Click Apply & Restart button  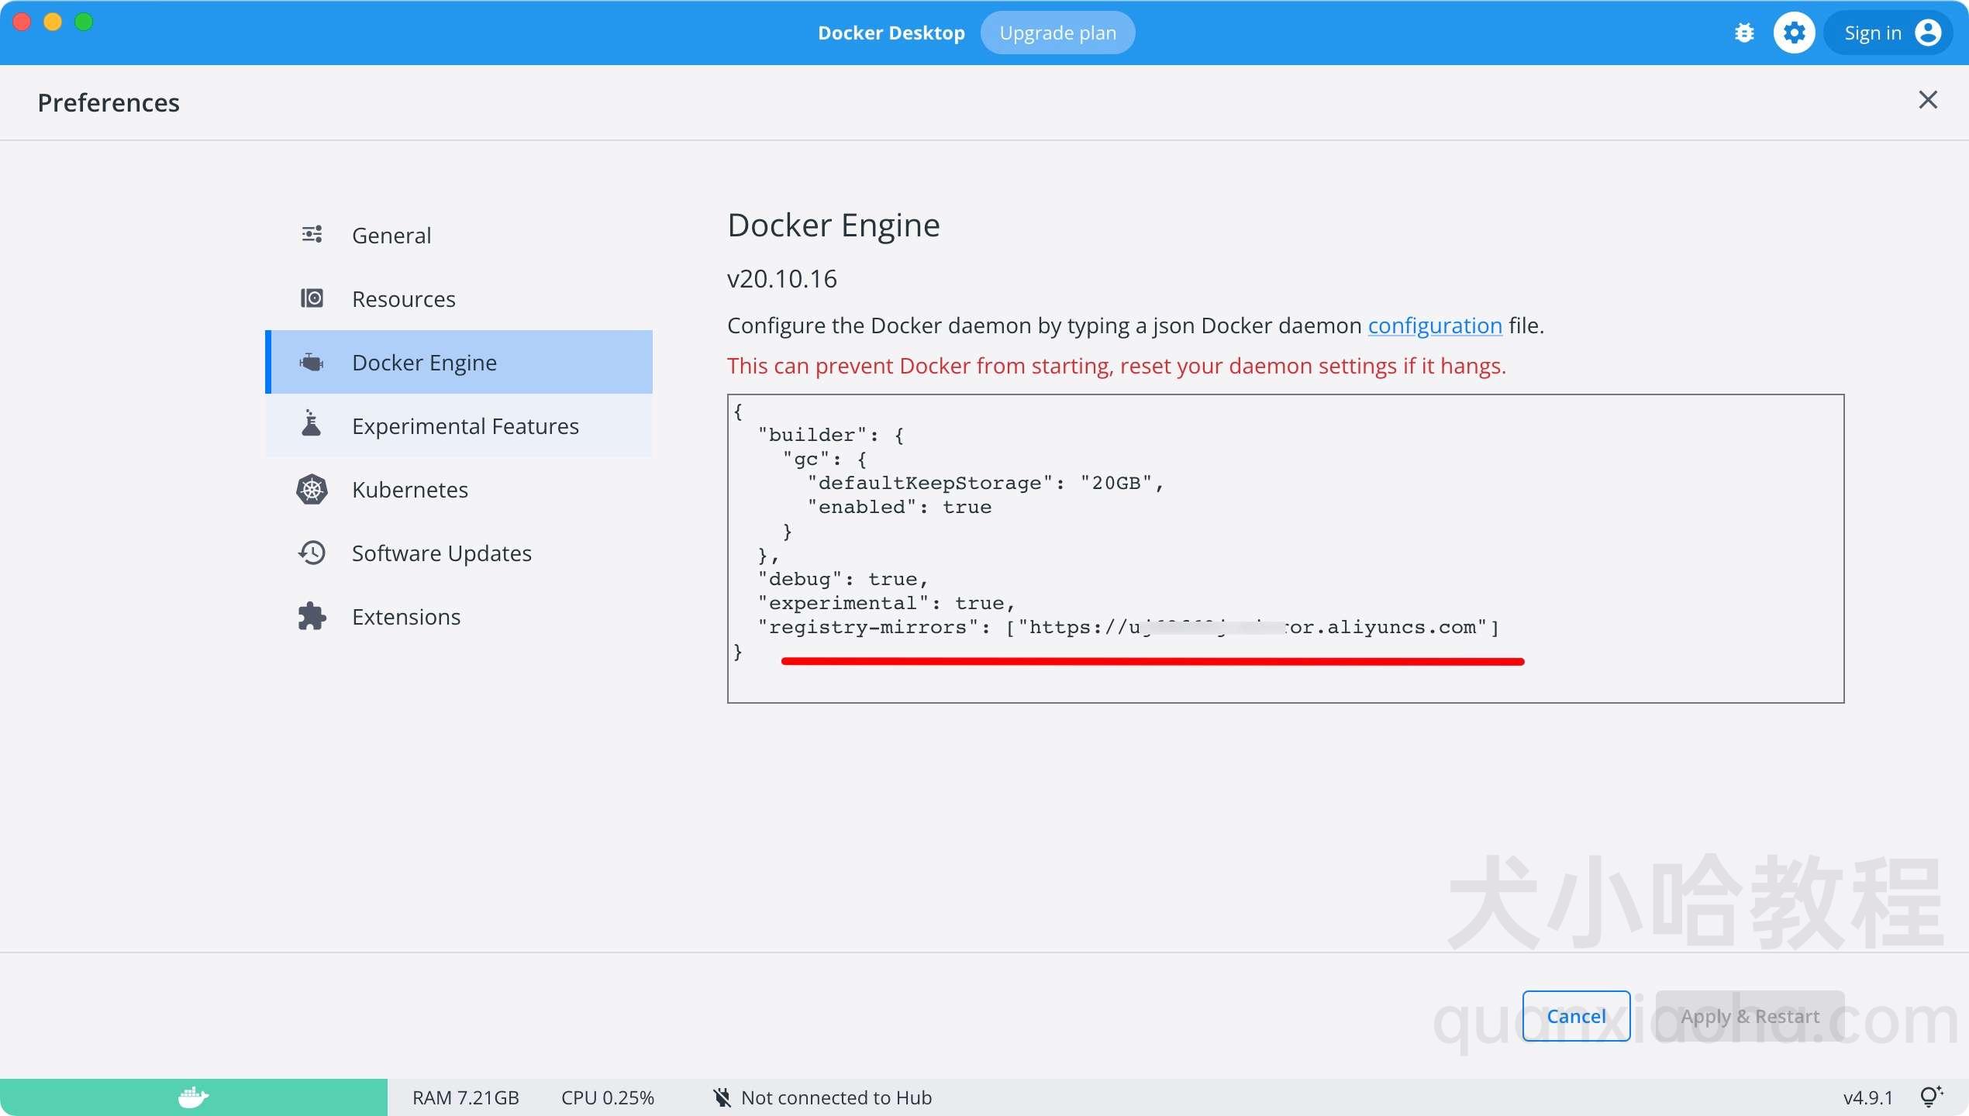click(x=1749, y=1016)
